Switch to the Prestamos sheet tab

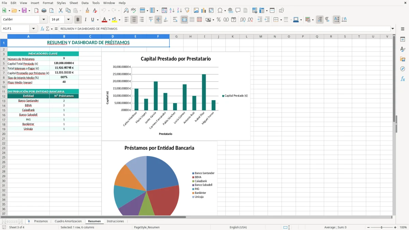click(x=41, y=221)
